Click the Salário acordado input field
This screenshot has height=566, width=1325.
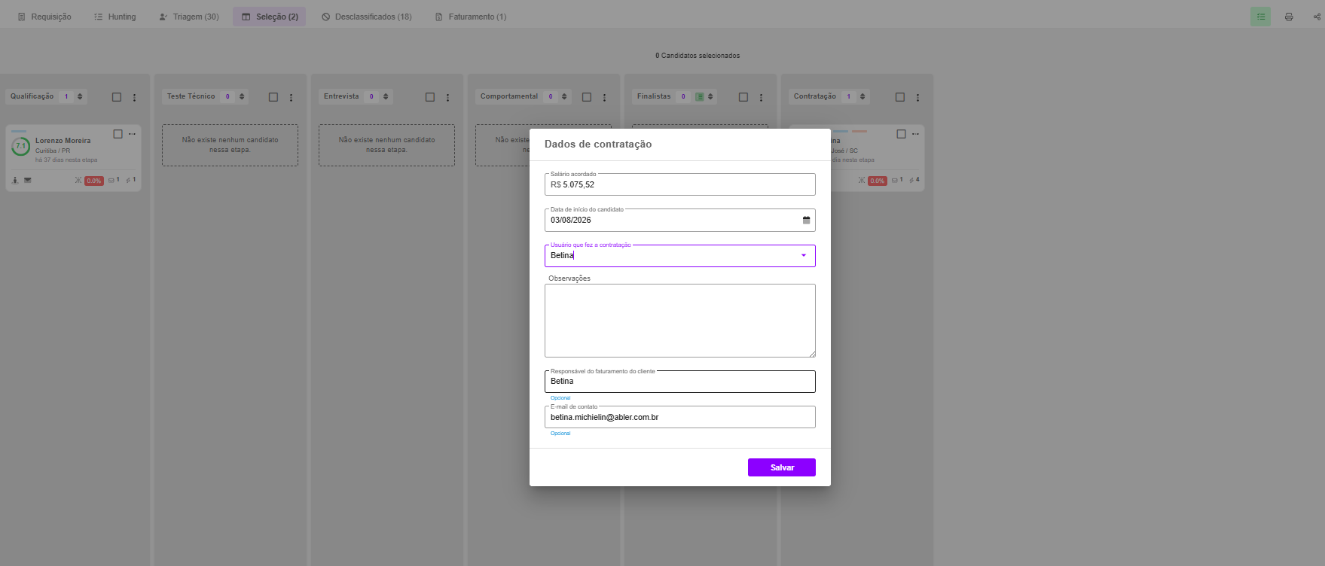[x=680, y=184]
